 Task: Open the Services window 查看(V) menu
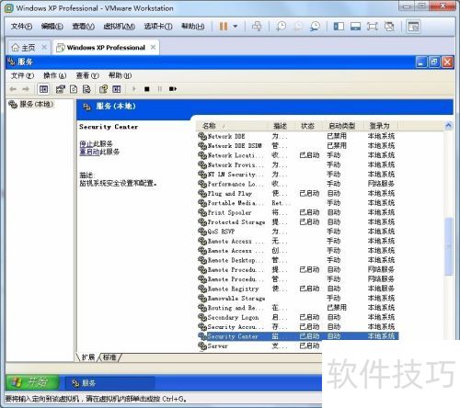pos(87,75)
